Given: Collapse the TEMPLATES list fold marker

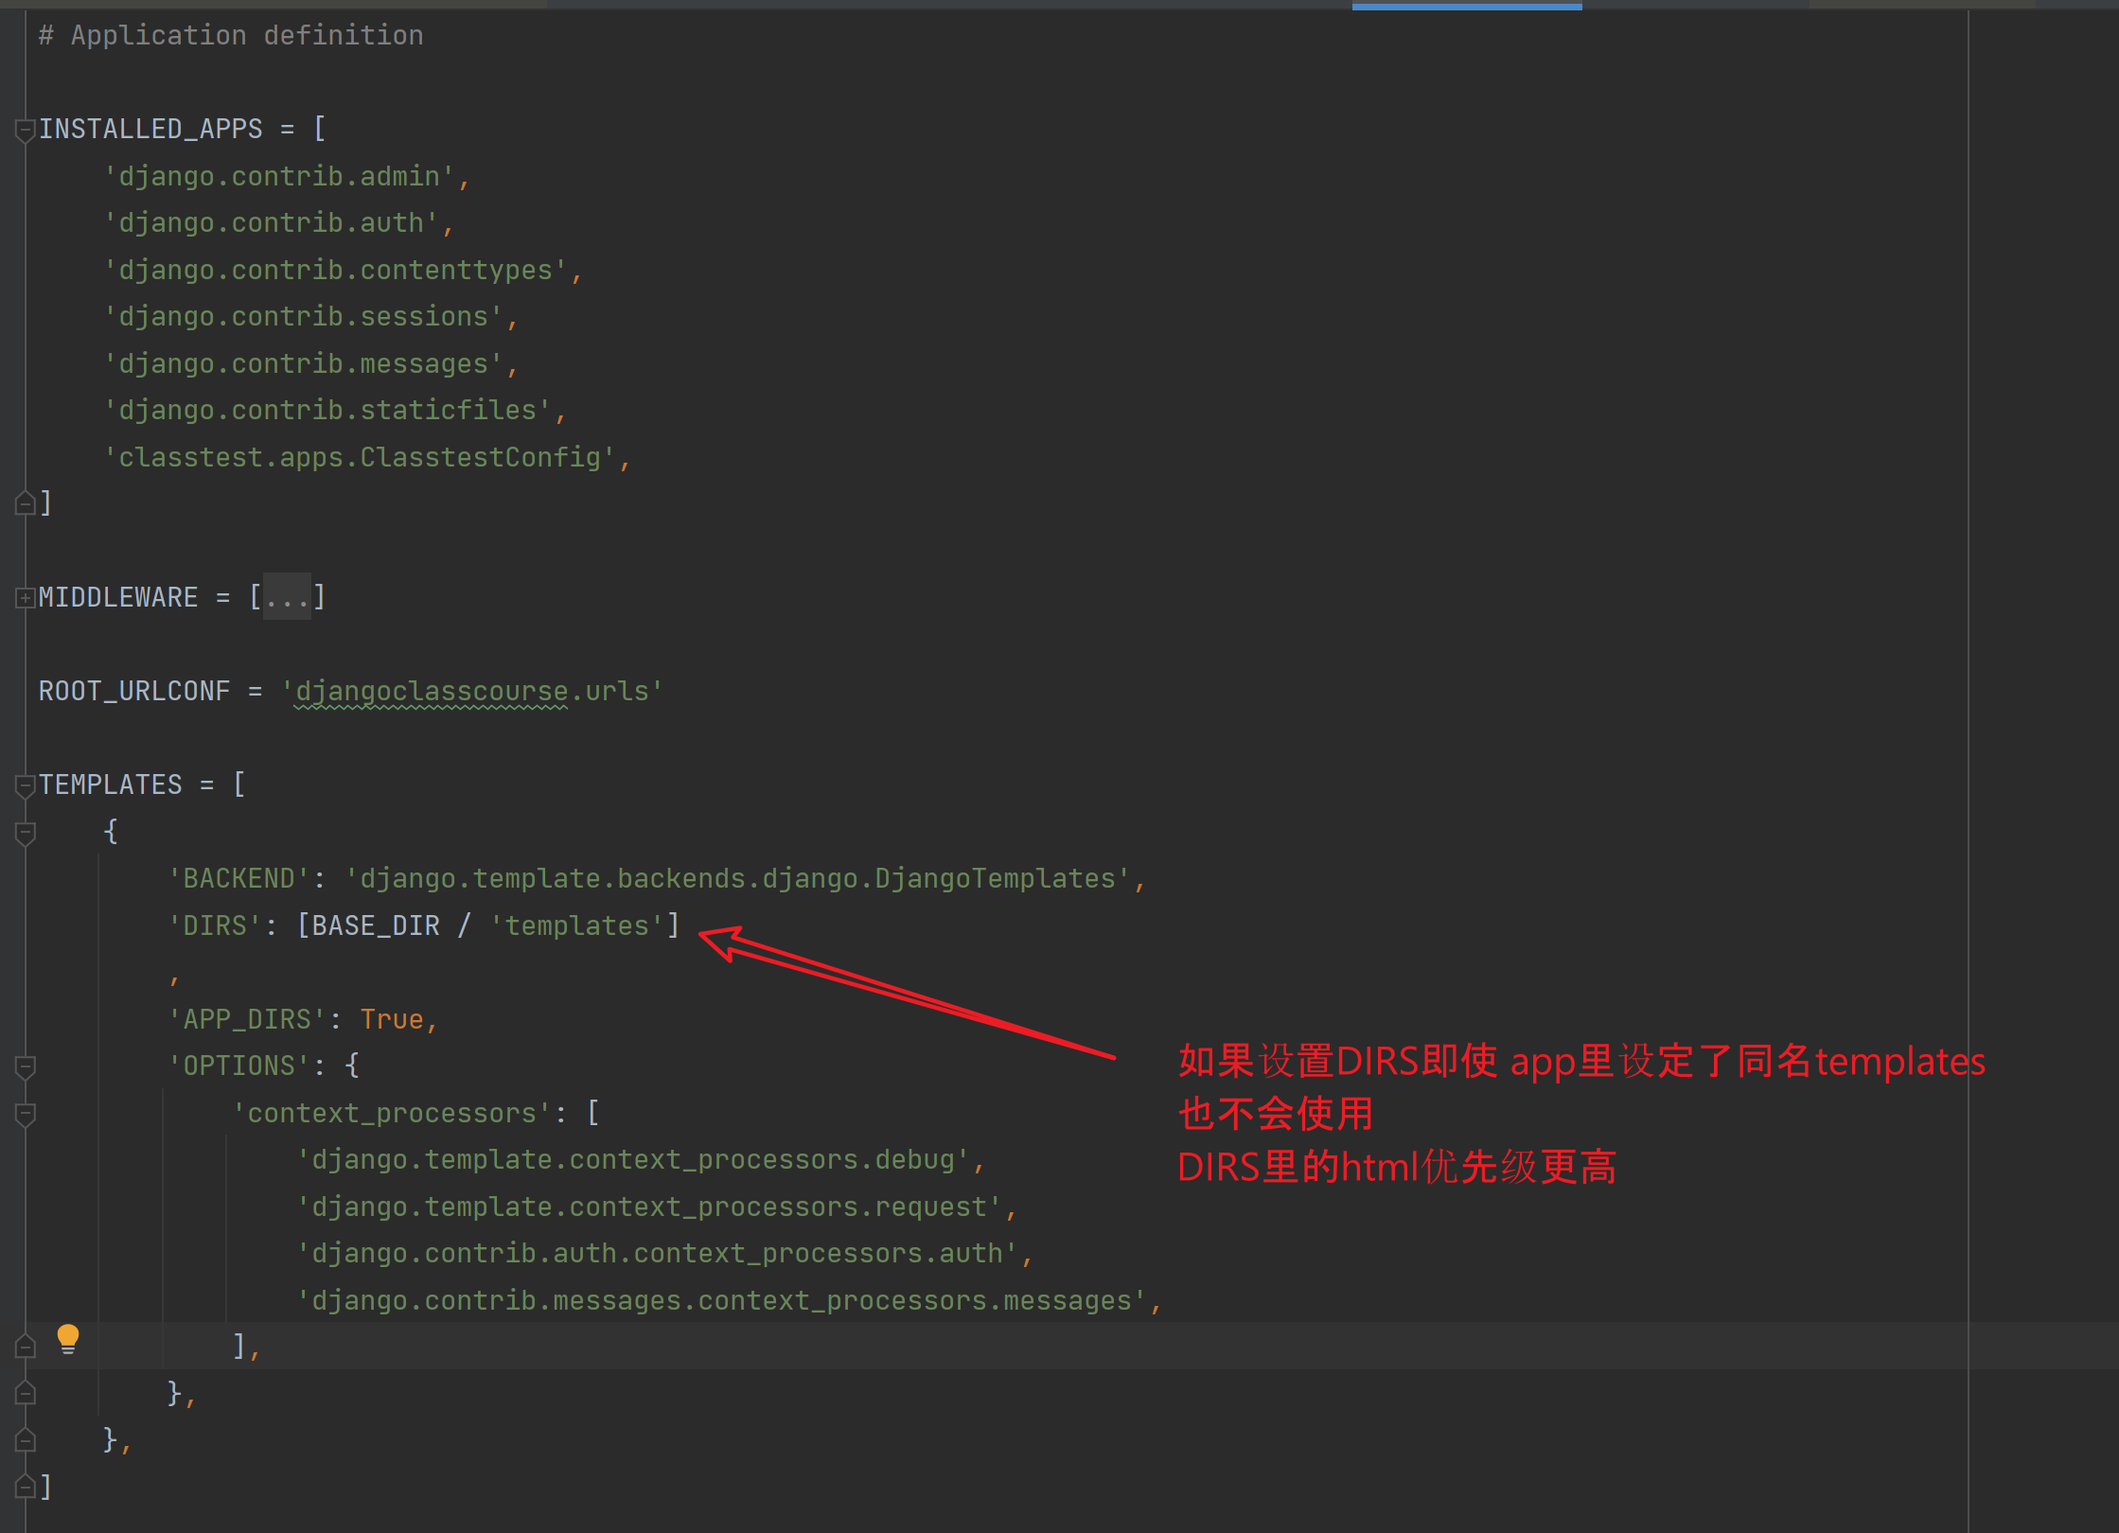Looking at the screenshot, I should click(26, 785).
